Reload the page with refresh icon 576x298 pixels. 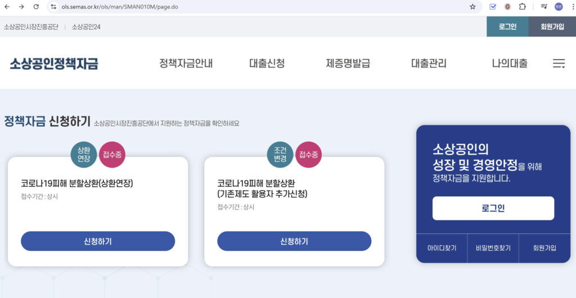point(36,7)
